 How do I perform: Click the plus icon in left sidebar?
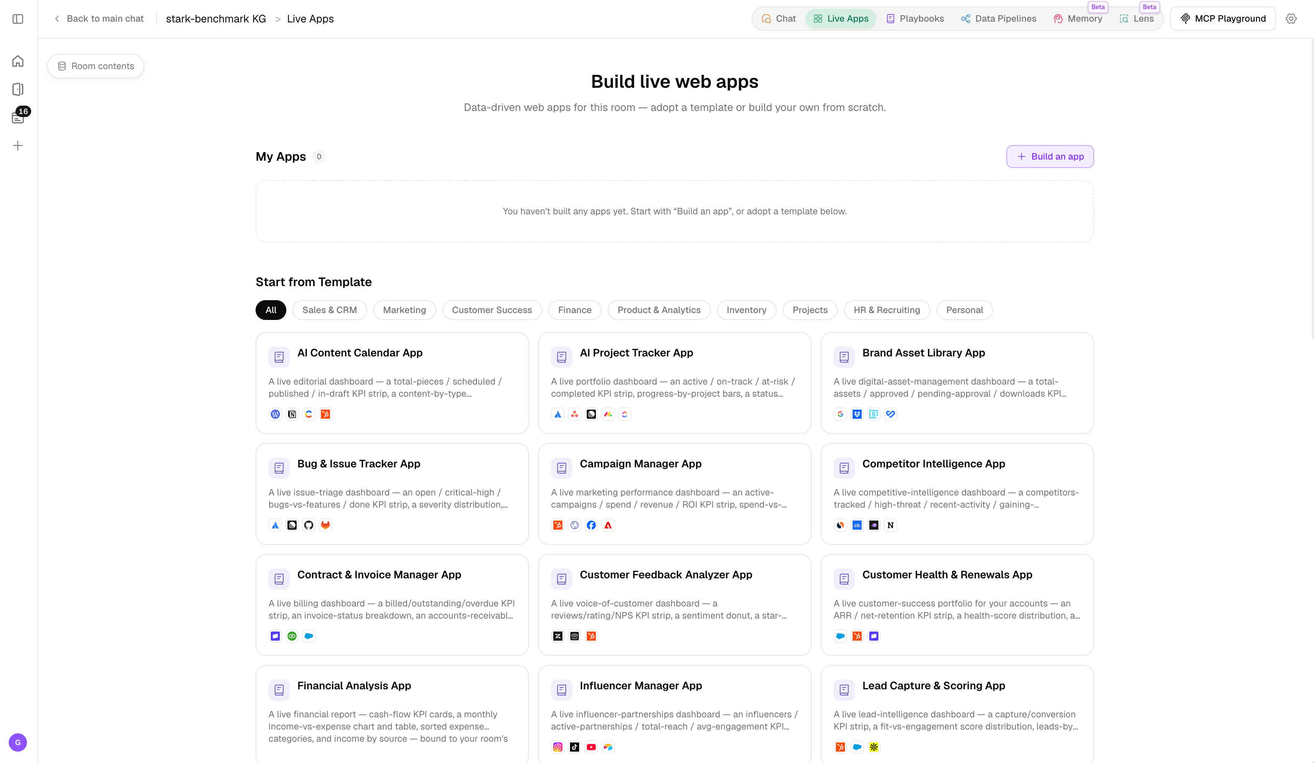pos(18,146)
